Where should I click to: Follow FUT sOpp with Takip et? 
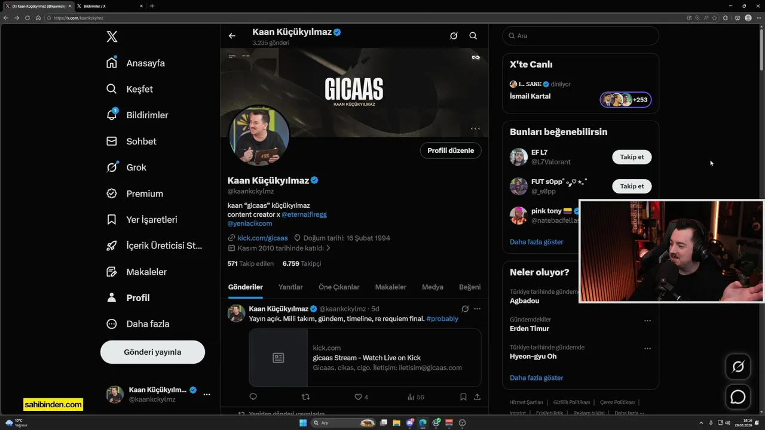(x=632, y=186)
